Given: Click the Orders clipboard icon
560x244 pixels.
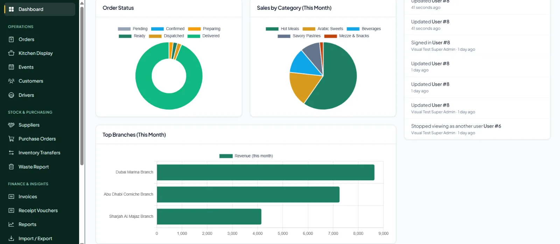Looking at the screenshot, I should [11, 40].
